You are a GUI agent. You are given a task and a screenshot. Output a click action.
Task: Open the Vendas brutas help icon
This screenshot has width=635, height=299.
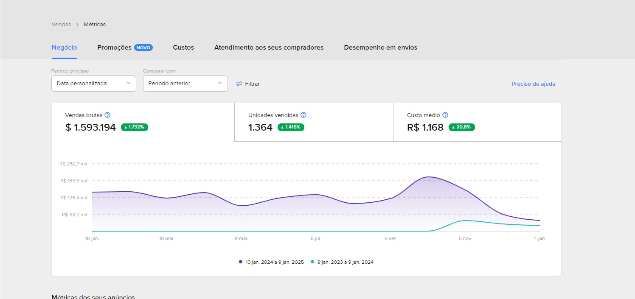(x=107, y=115)
